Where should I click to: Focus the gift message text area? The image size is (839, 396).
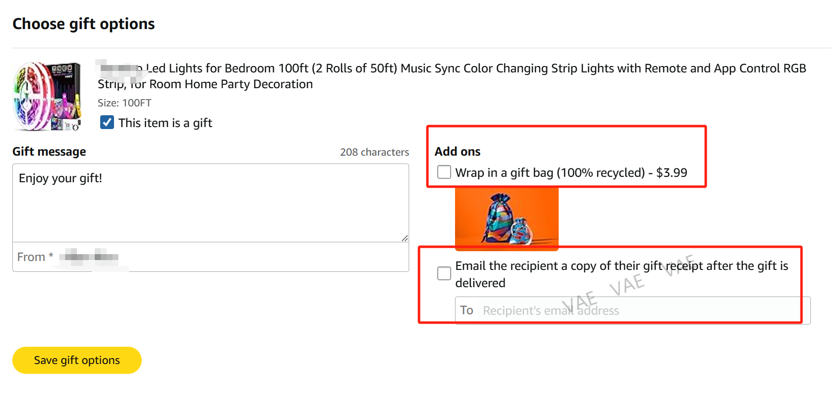(x=211, y=203)
